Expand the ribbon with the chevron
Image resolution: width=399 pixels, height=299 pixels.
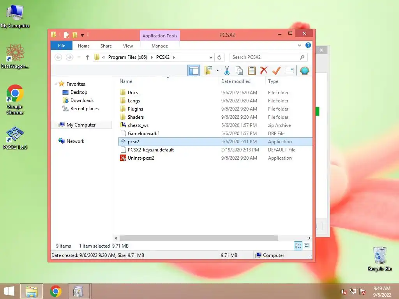pyautogui.click(x=300, y=46)
